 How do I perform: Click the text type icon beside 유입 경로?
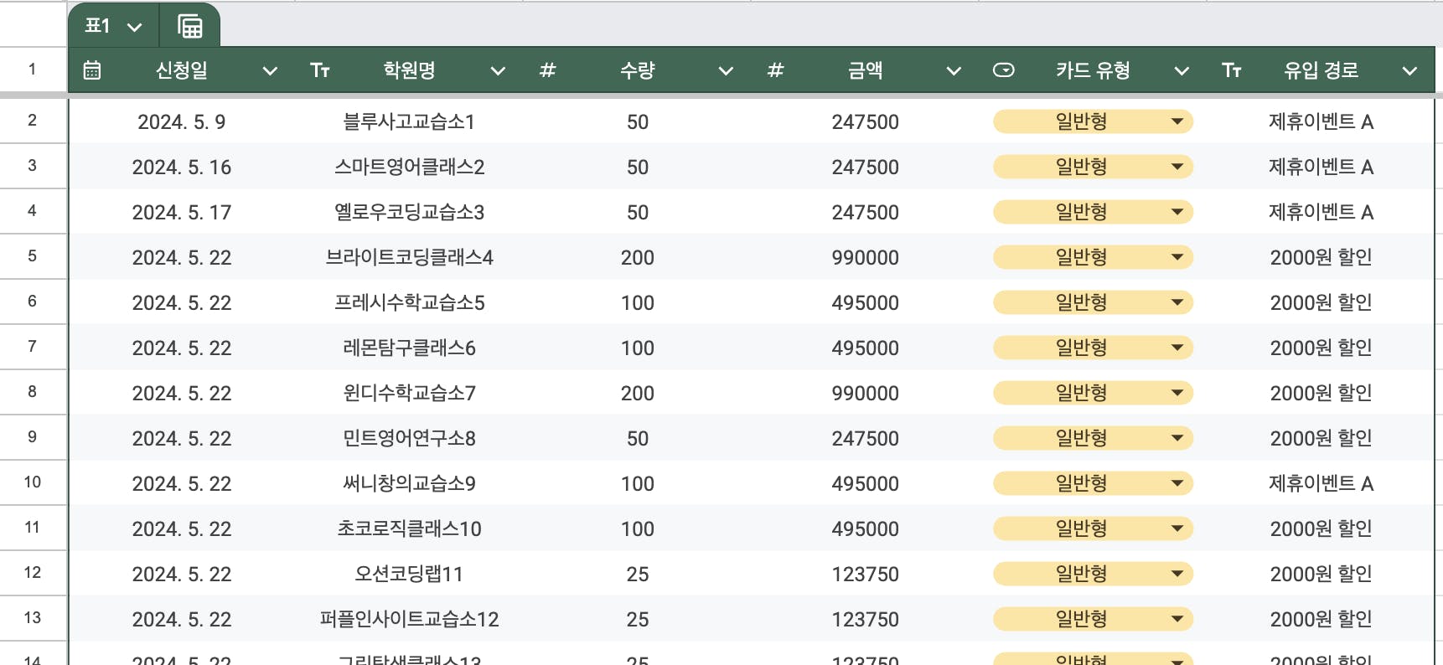(x=1231, y=70)
